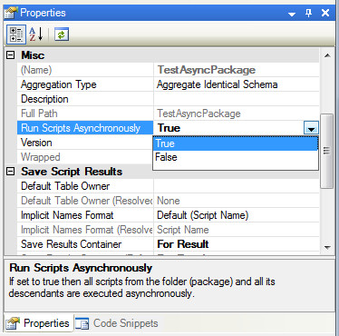Select the Full Path property label
339x336 pixels.
[x=85, y=114]
